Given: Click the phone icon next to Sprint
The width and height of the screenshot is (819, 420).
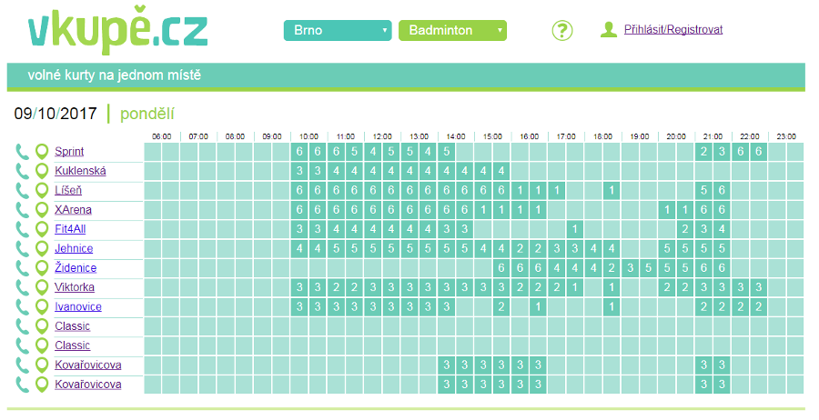Looking at the screenshot, I should pos(22,151).
